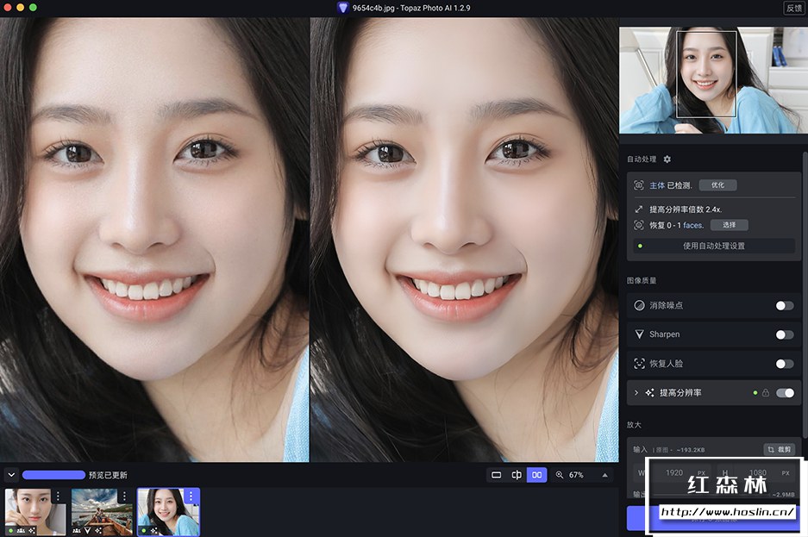This screenshot has width=808, height=537.
Task: Click enhance sparkle icon on first thumbnail
Action: tap(32, 530)
